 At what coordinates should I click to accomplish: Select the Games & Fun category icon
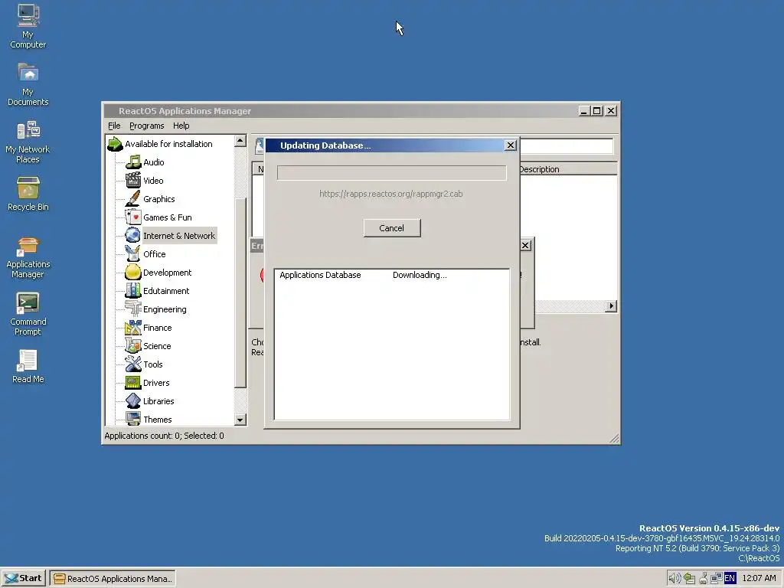[133, 217]
